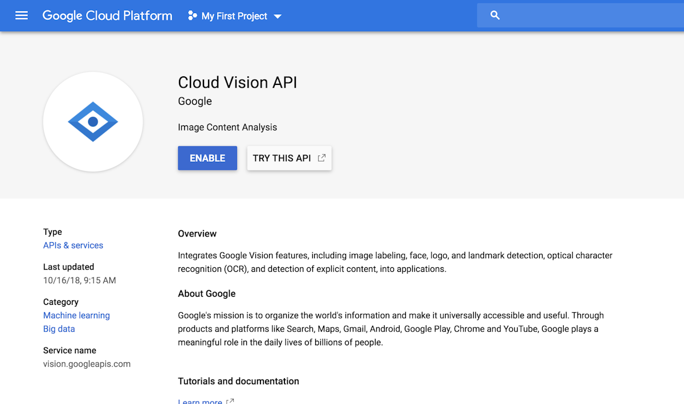Click the external link icon on TRY THIS API
Screen dimensions: 684x404
click(x=321, y=158)
